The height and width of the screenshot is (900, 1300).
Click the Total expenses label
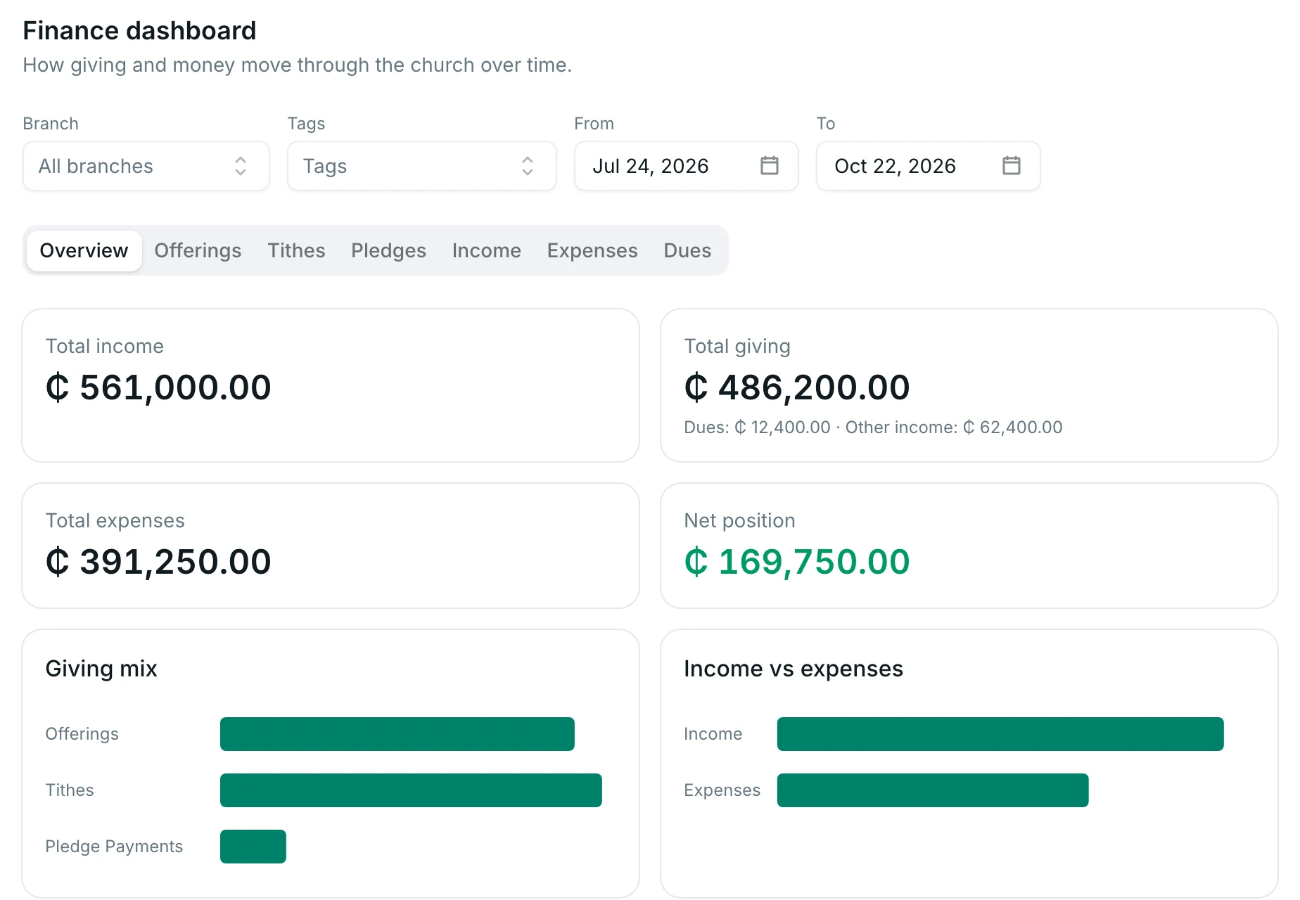pos(115,520)
